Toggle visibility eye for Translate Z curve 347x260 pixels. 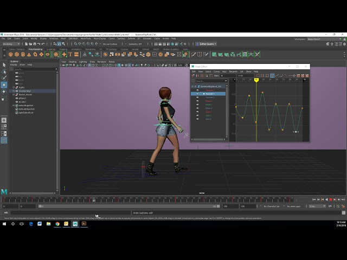point(197,97)
